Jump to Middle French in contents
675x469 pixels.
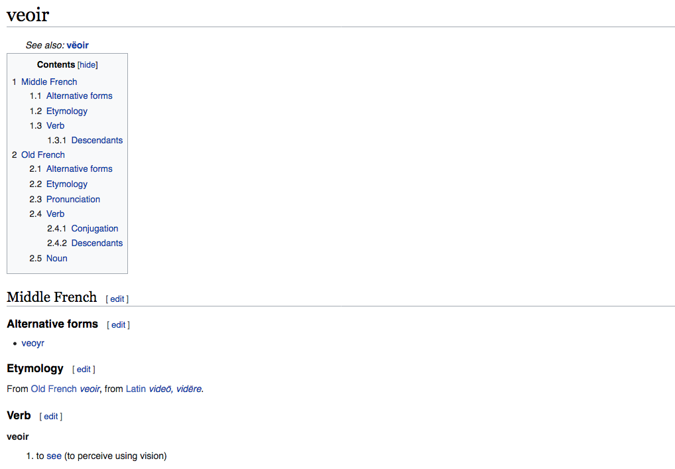click(48, 82)
